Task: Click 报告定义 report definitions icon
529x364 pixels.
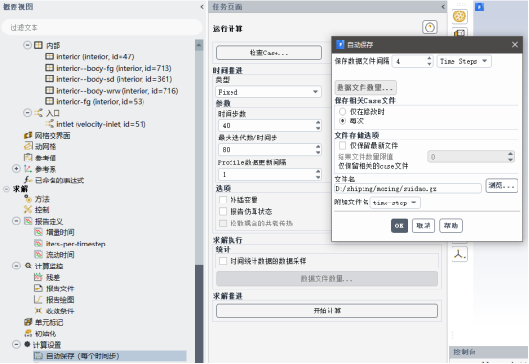Action: 28,221
